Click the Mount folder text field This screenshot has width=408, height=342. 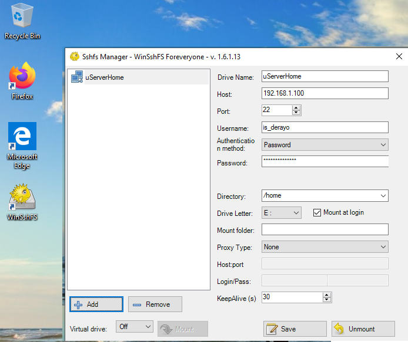click(x=325, y=229)
